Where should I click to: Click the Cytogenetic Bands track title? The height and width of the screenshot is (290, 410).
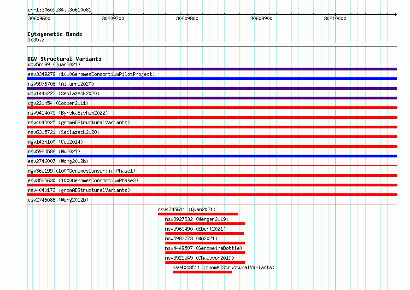55,34
